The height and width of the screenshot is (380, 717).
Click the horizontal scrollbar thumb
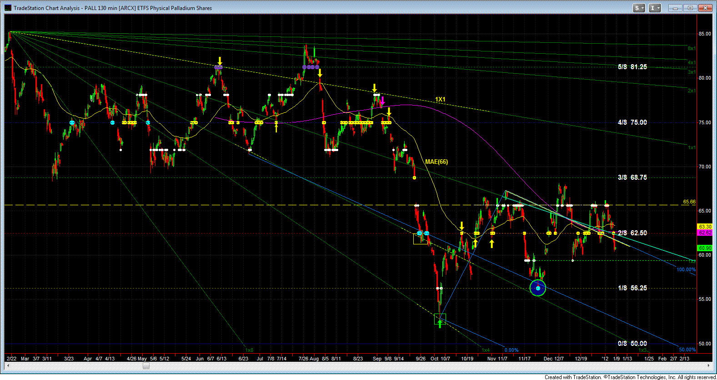145,365
